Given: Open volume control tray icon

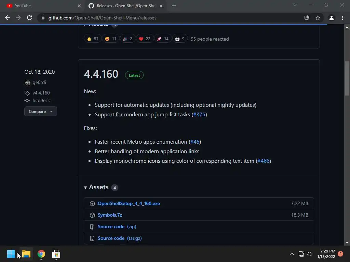Looking at the screenshot, I should pyautogui.click(x=309, y=254).
